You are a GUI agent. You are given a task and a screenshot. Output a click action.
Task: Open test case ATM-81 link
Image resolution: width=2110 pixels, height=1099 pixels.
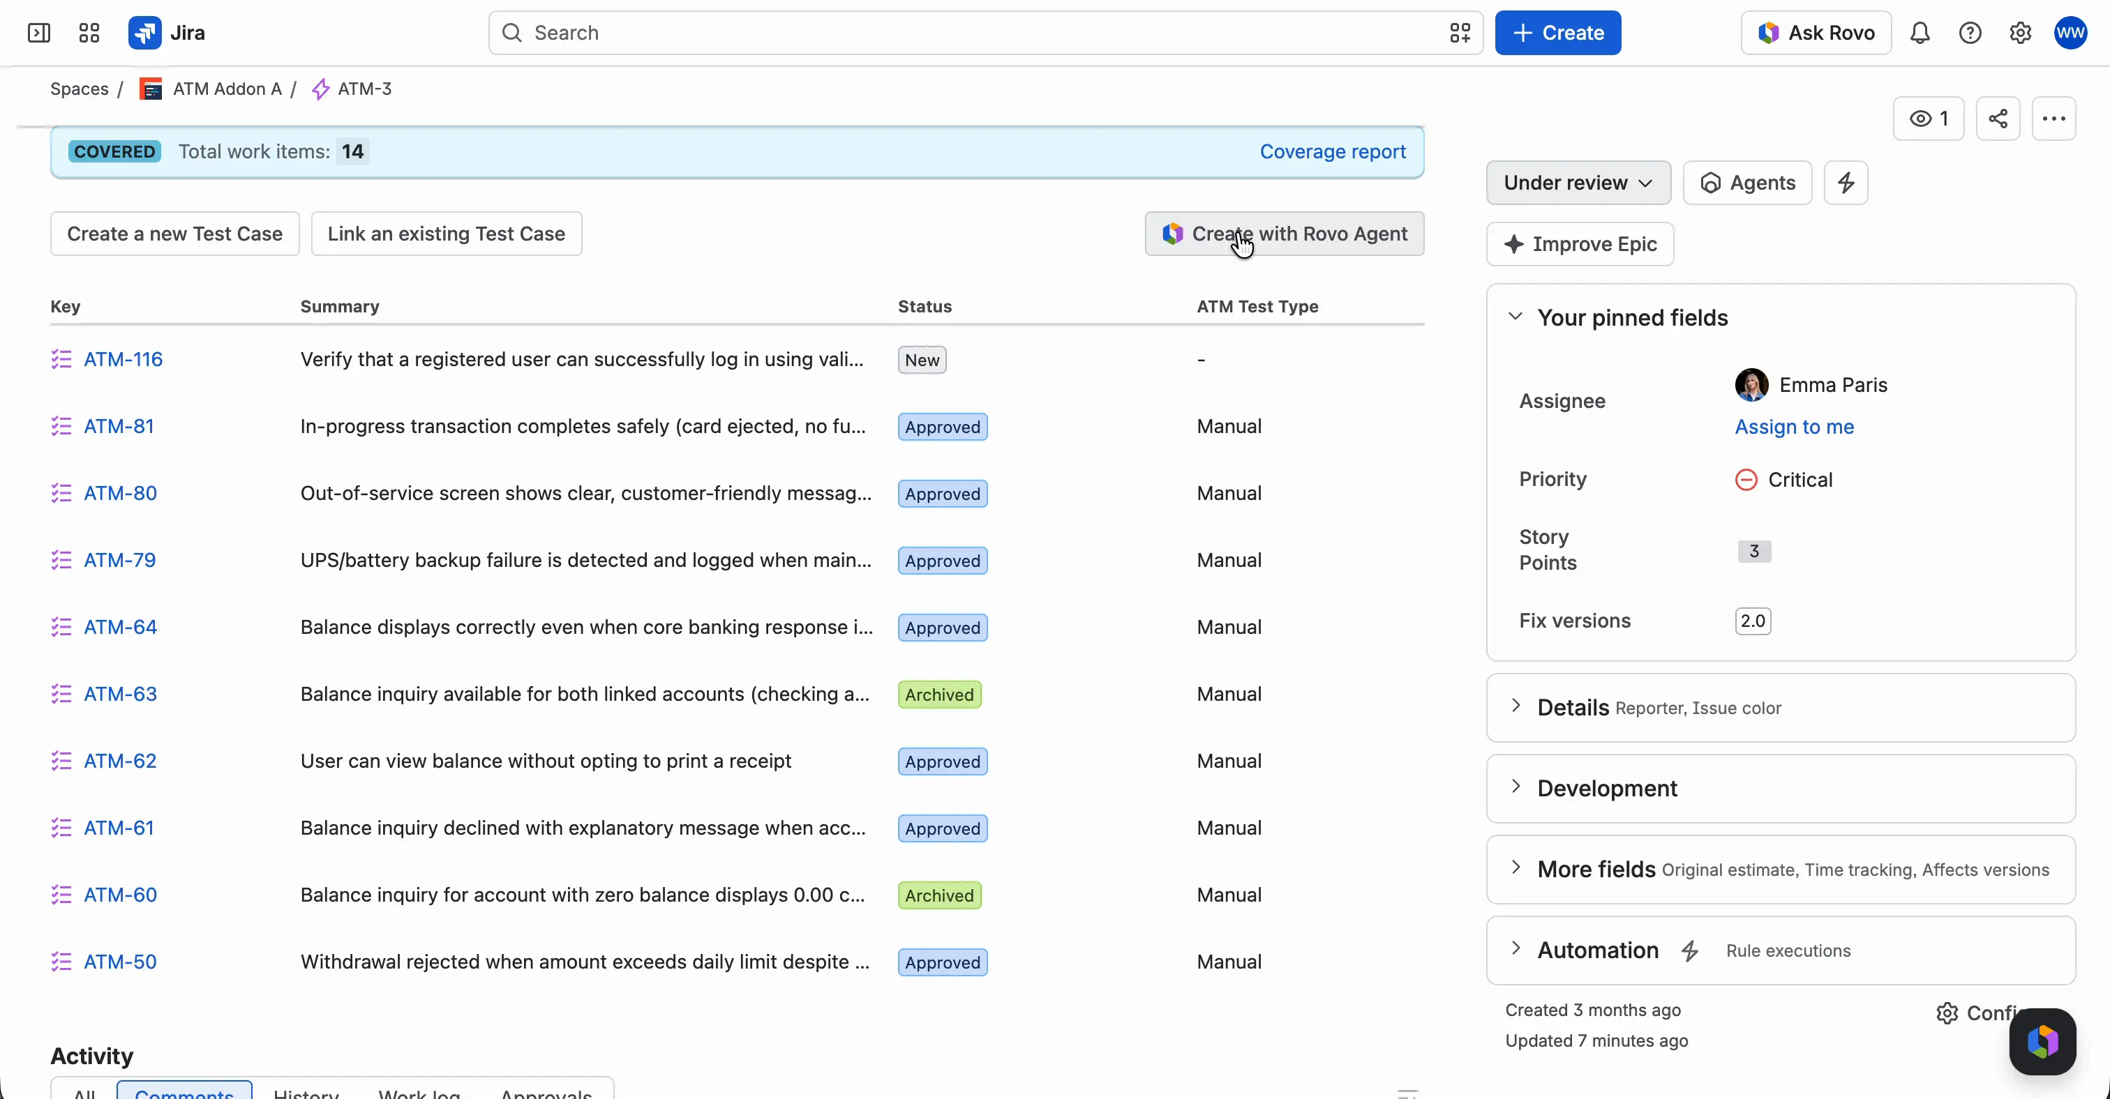(x=119, y=426)
